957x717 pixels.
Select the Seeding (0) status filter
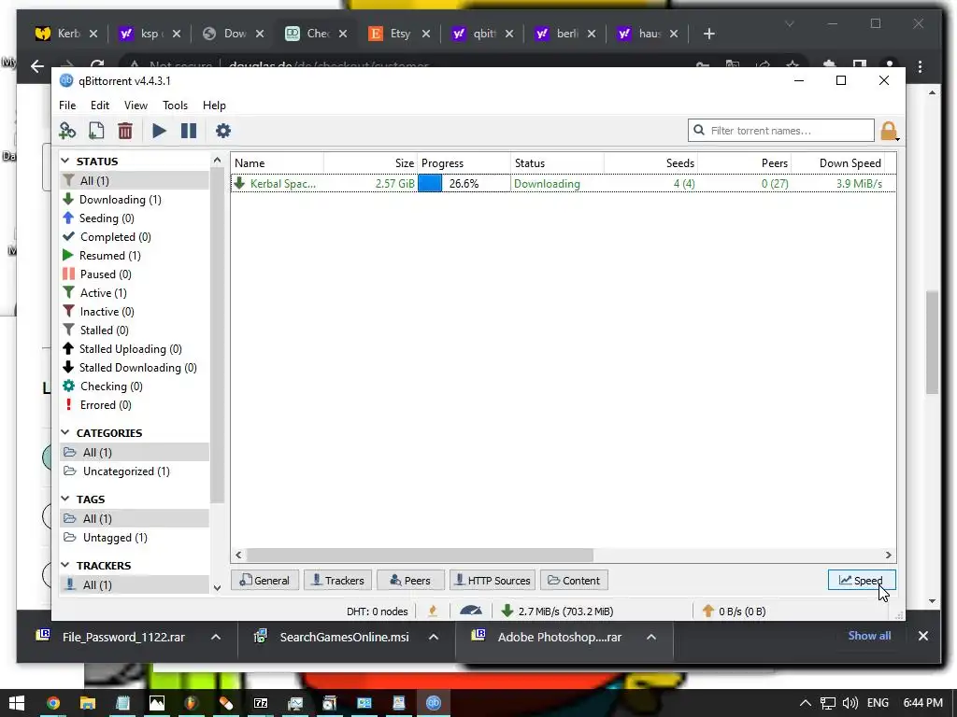pos(107,218)
